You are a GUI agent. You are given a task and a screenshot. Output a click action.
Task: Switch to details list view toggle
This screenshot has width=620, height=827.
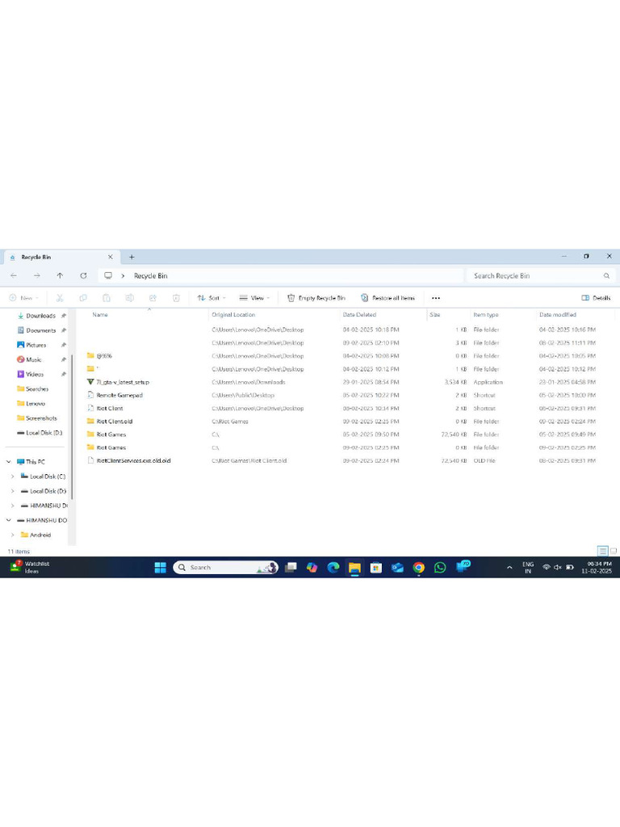[x=602, y=551]
